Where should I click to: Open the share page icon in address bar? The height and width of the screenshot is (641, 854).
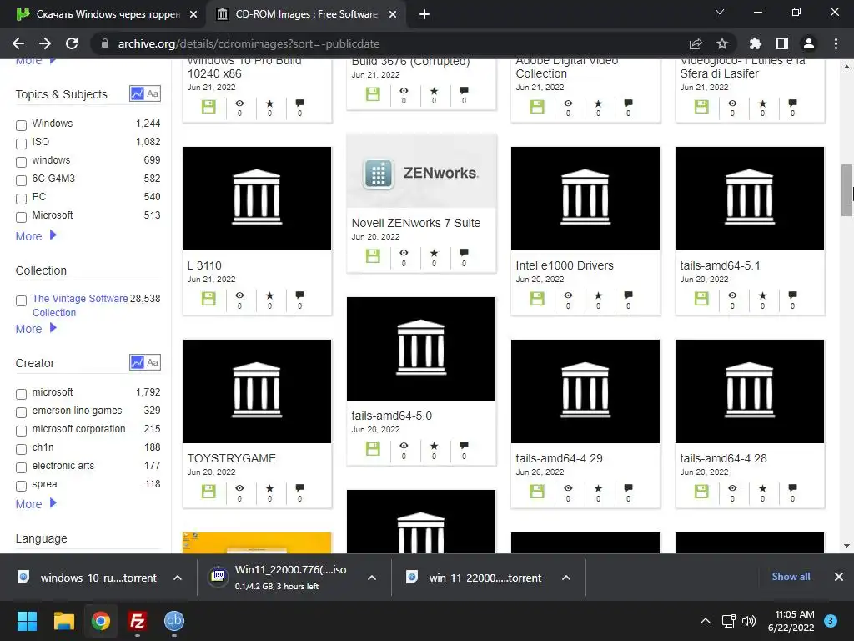[696, 43]
